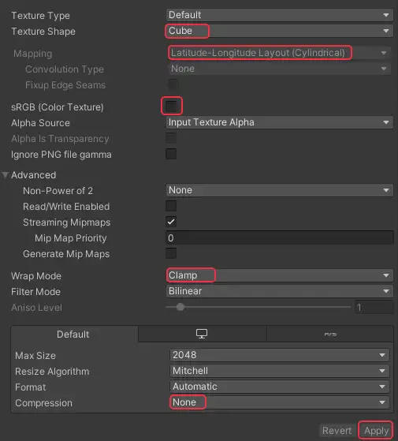The height and width of the screenshot is (441, 398).
Task: Open the Wrap Mode dropdown showing Clamp
Action: (280, 275)
